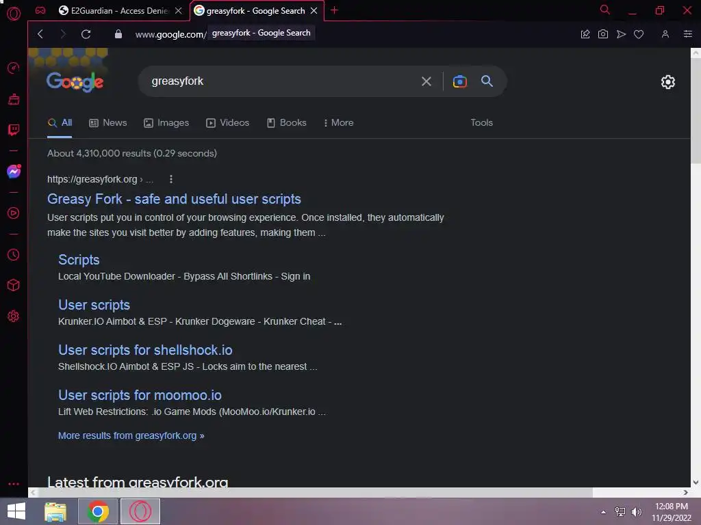This screenshot has height=525, width=701.
Task: Open My Flow send icon
Action: point(621,34)
